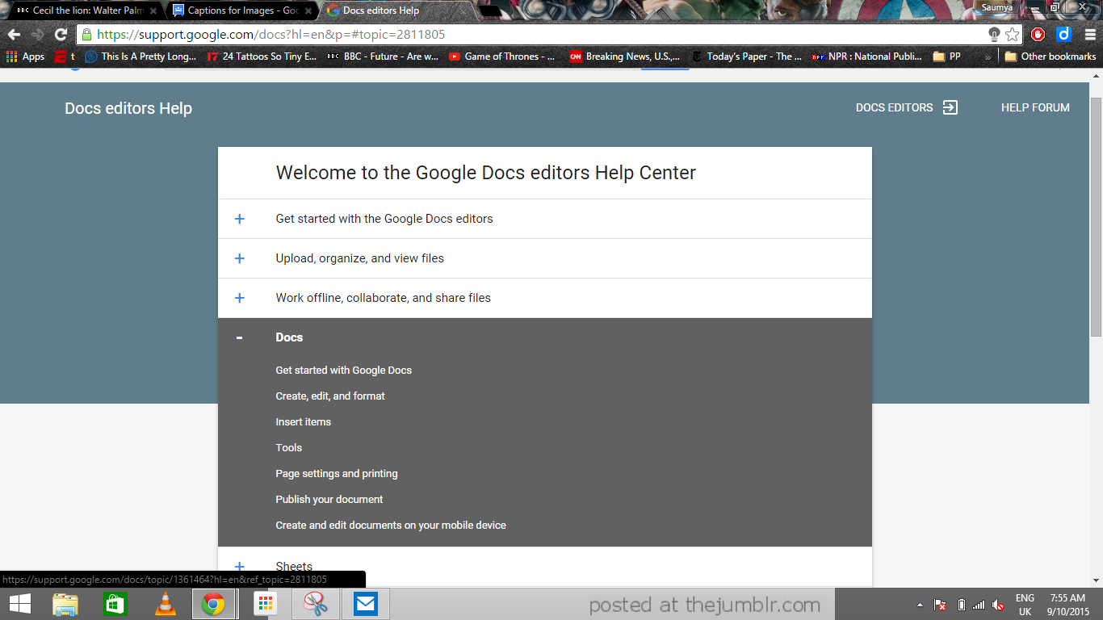Click the Welcome to Google Docs editors heading

pos(486,173)
